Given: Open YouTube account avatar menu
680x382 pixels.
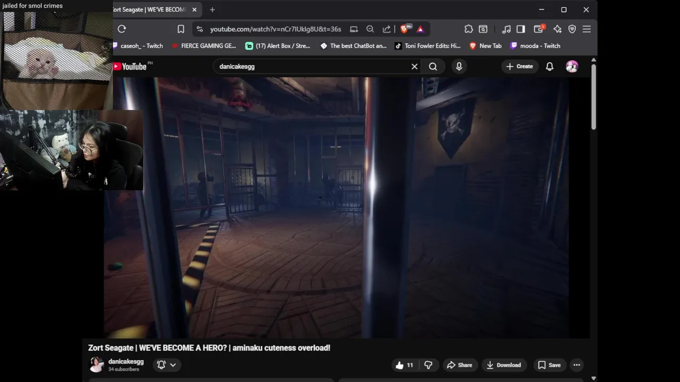Looking at the screenshot, I should point(572,66).
